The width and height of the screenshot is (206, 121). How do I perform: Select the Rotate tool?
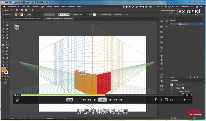(x=3, y=41)
